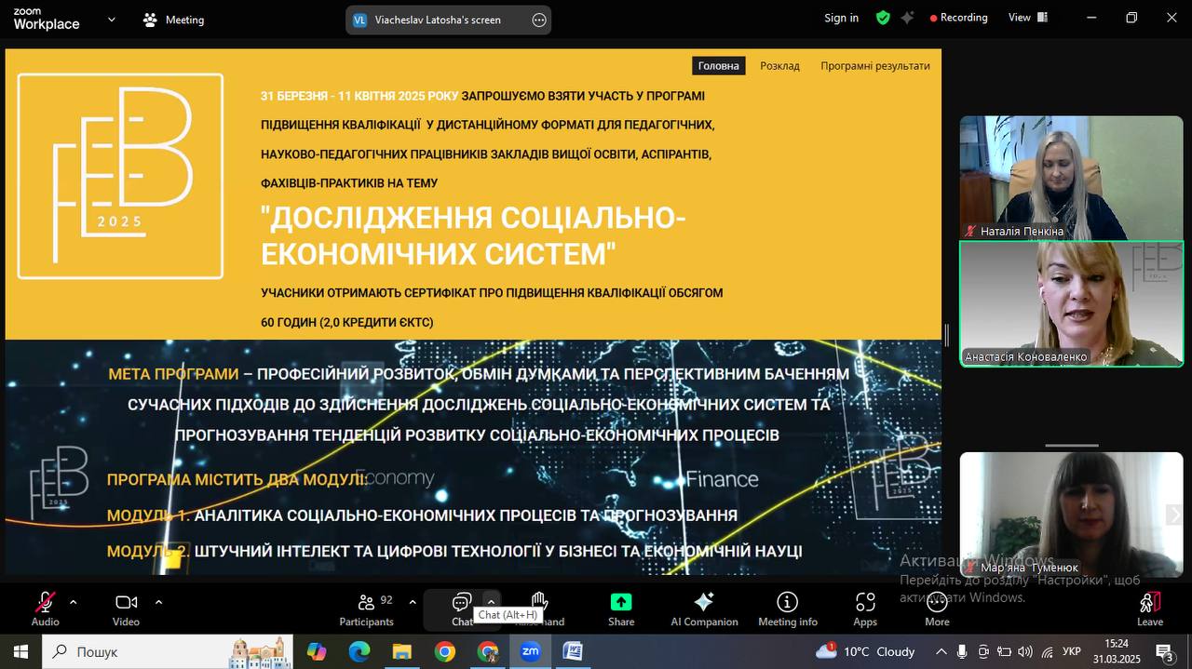Expand video settings arrow next to Video
The image size is (1192, 669).
pos(158,602)
